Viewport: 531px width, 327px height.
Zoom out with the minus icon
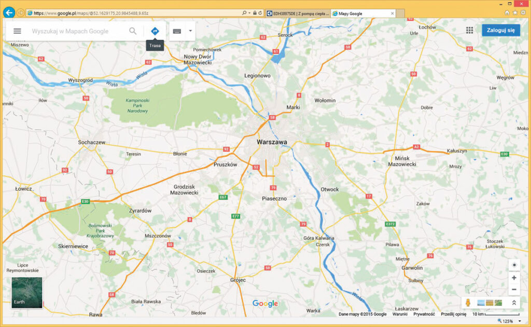(x=514, y=290)
